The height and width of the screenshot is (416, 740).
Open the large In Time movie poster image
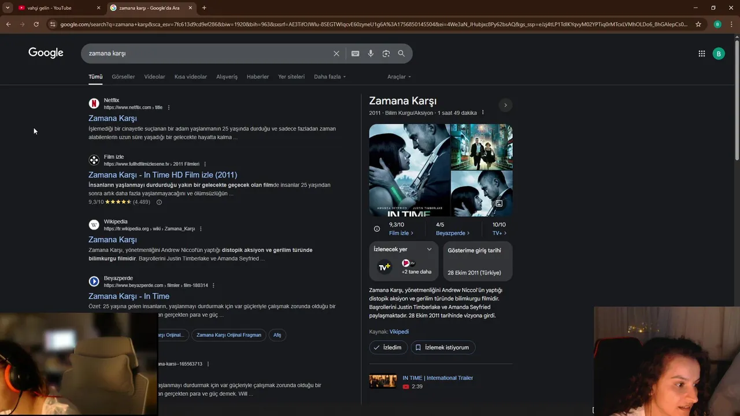(x=409, y=170)
